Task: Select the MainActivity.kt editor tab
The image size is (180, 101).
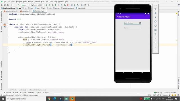Action: pyautogui.click(x=39, y=11)
